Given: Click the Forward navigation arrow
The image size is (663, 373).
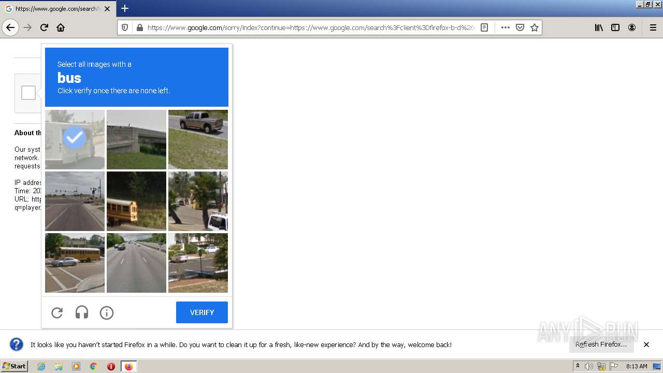Looking at the screenshot, I should click(27, 27).
